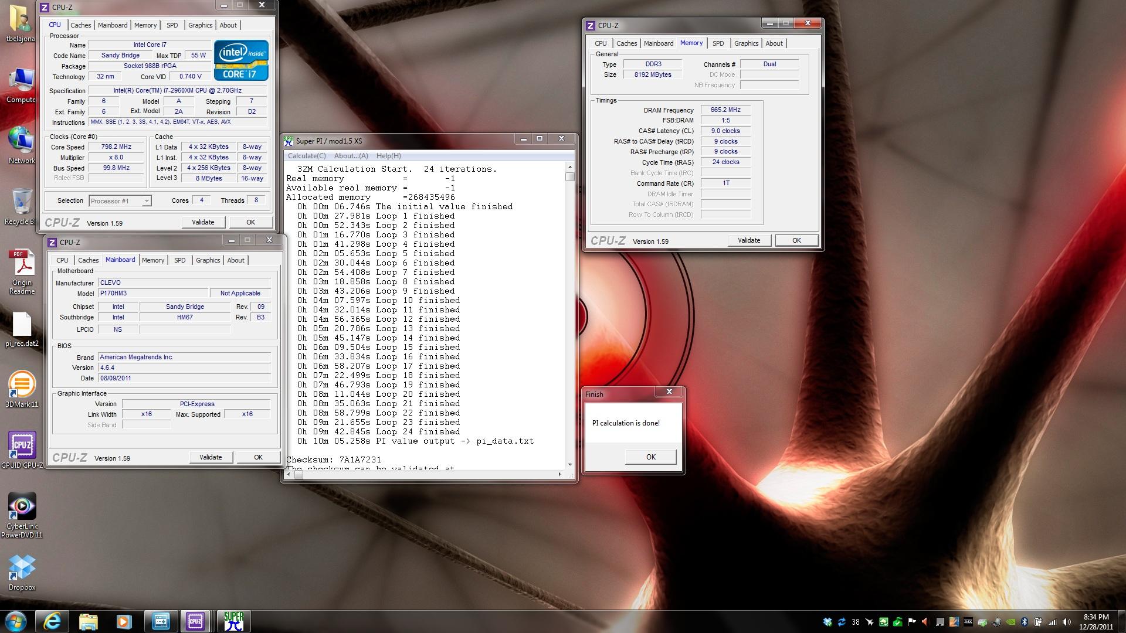This screenshot has width=1126, height=633.
Task: Open the Dropbox desktop shortcut
Action: 22,573
